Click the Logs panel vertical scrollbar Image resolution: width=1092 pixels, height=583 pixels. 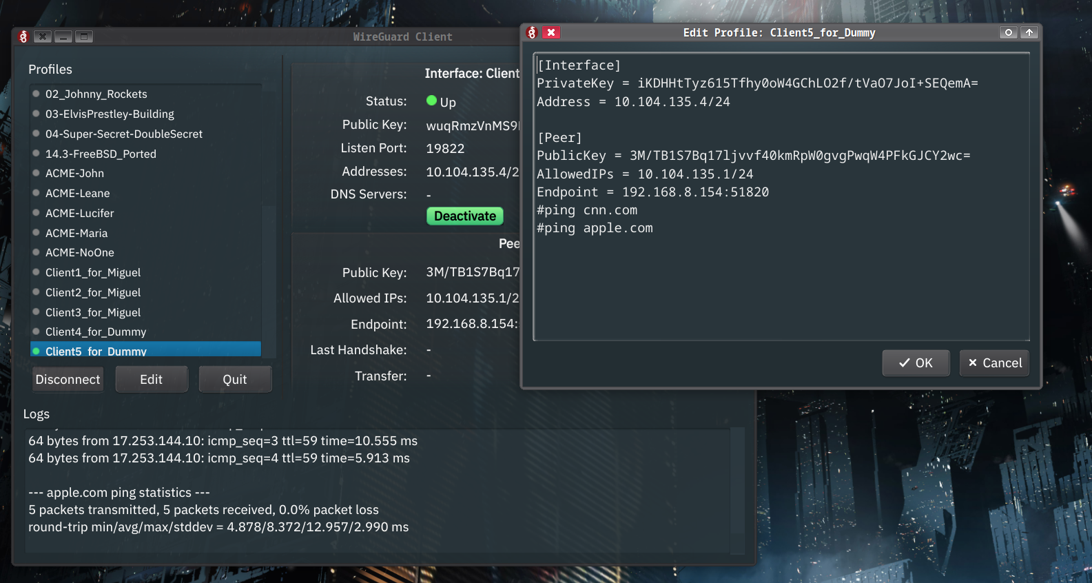(737, 489)
